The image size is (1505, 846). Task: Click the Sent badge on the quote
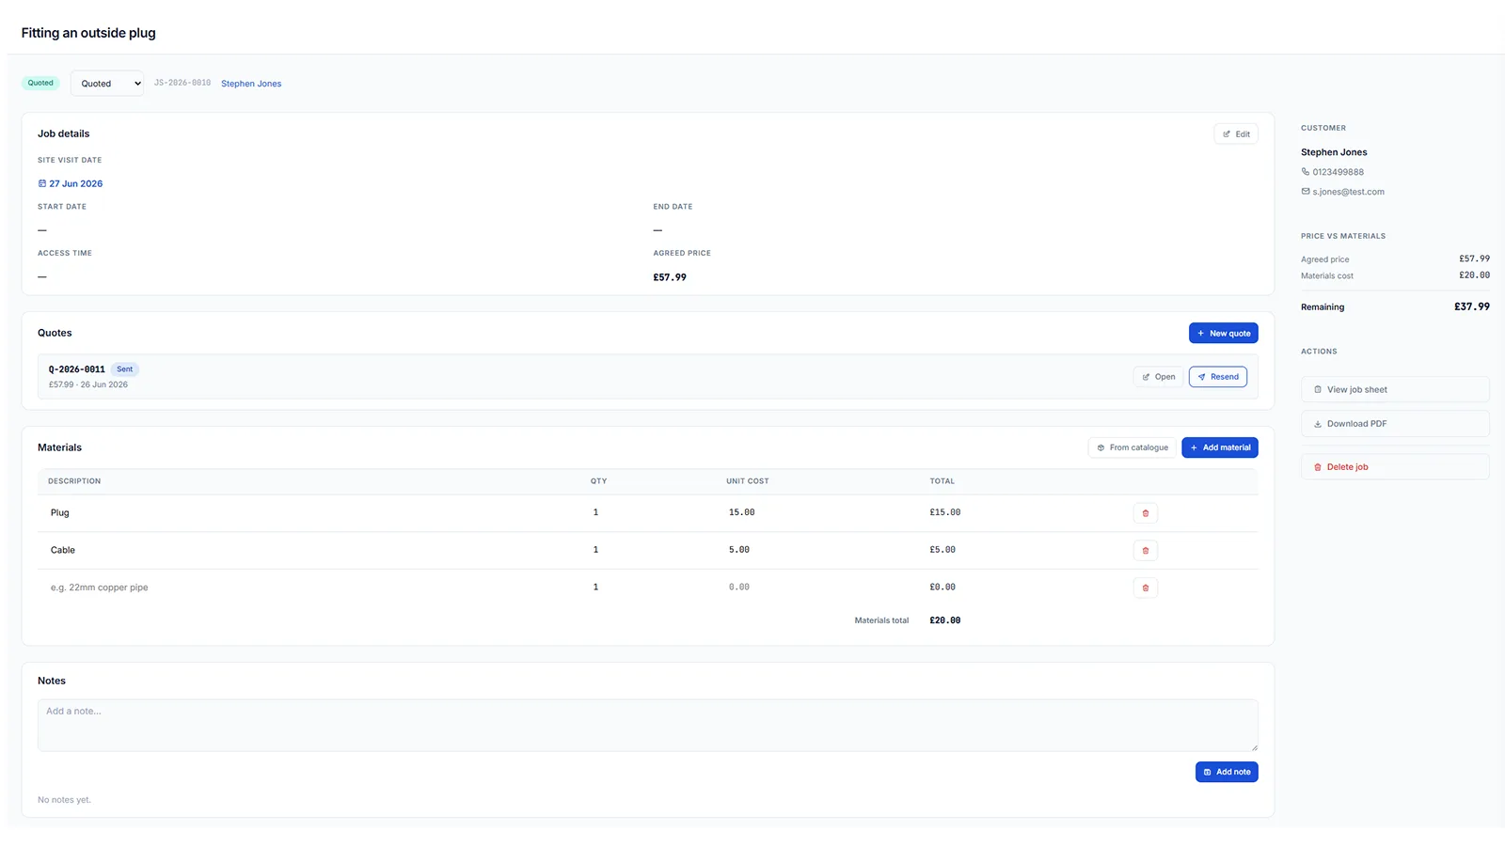(x=125, y=369)
